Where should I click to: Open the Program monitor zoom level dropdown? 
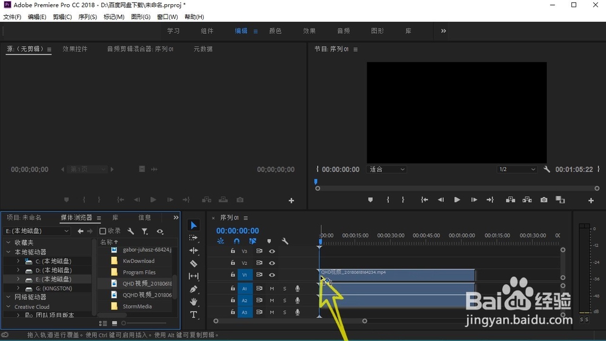pos(387,169)
